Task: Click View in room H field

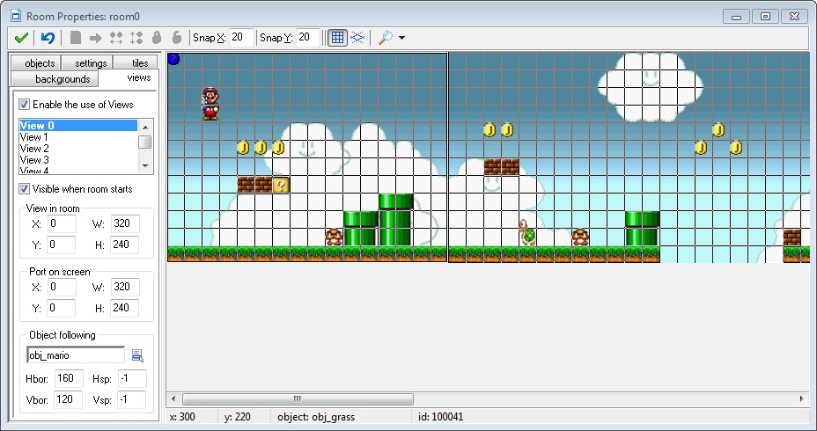Action: coord(125,245)
